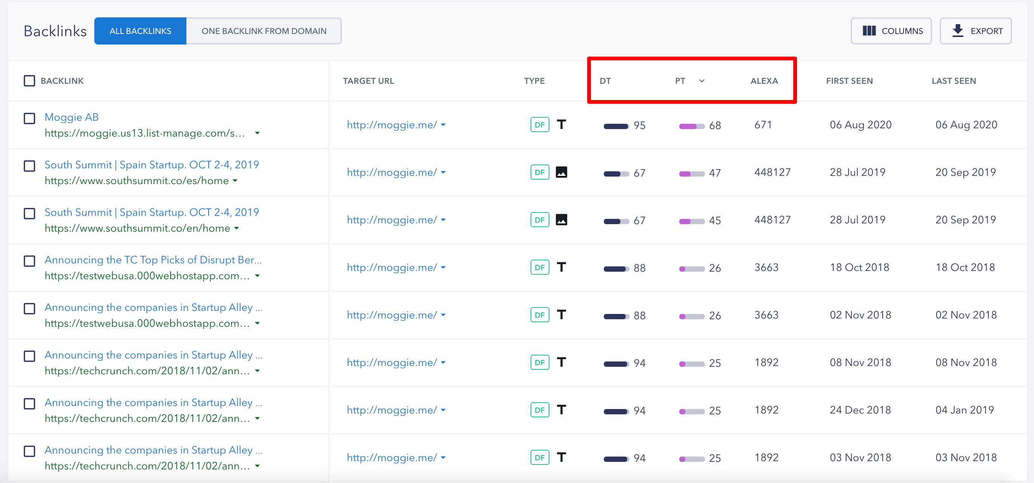Select the checkbox for southsummit.co/es/home row
This screenshot has height=483, width=1034.
(x=29, y=166)
